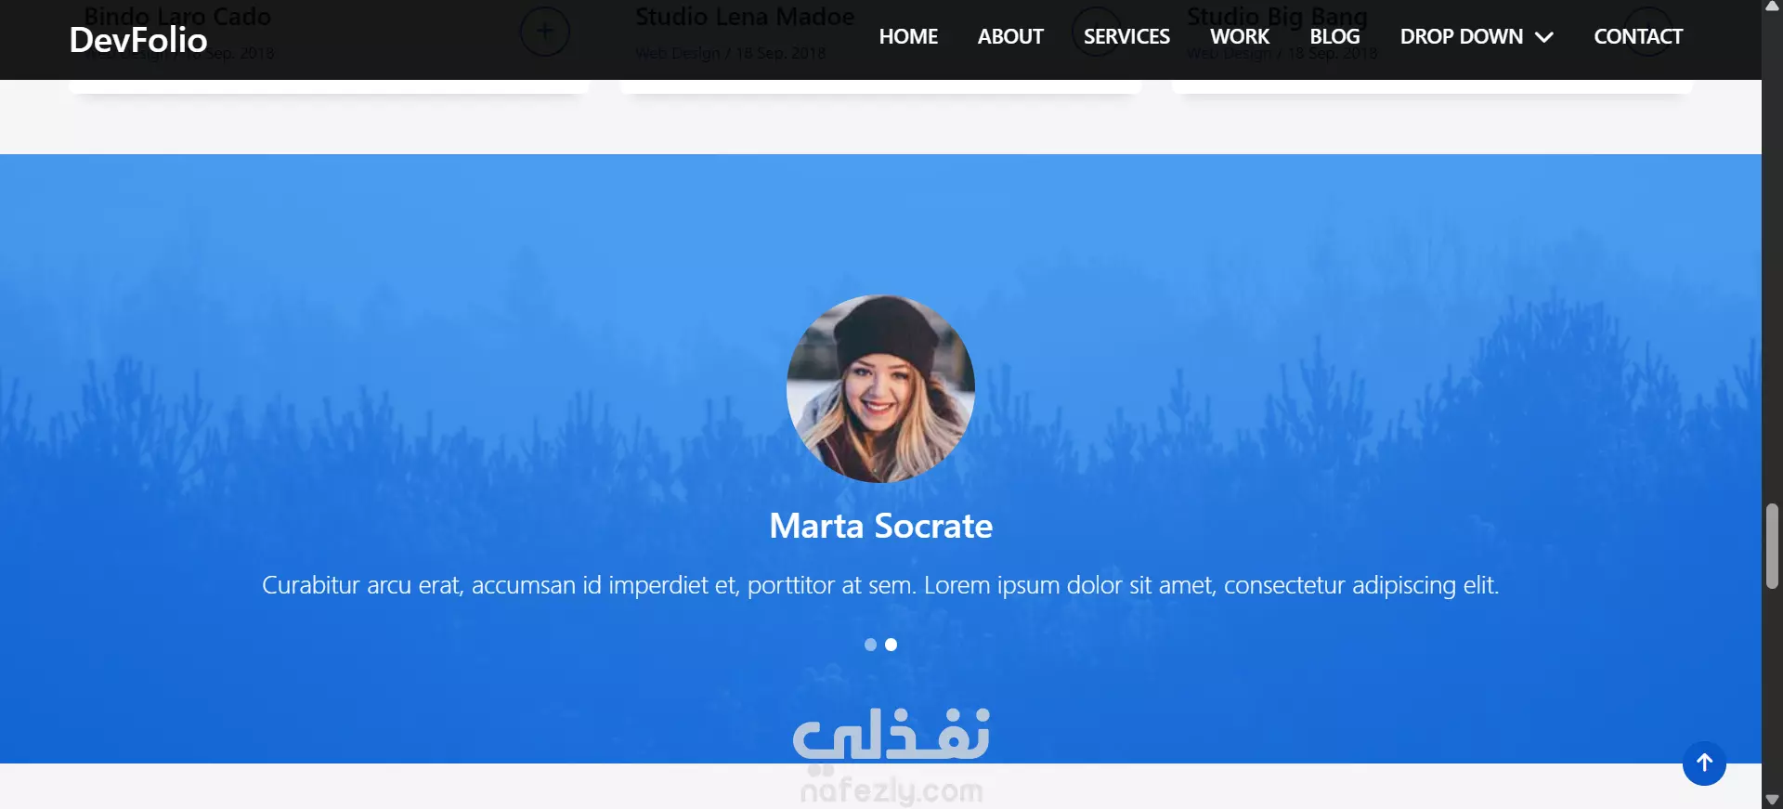Click the scrollbar down arrow
The image size is (1783, 809).
coord(1772,800)
